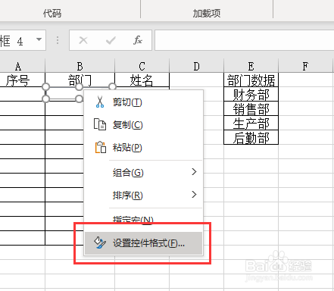Choose 剪切(T) from context menu
Viewport: 334px width, 291px height.
pos(143,102)
